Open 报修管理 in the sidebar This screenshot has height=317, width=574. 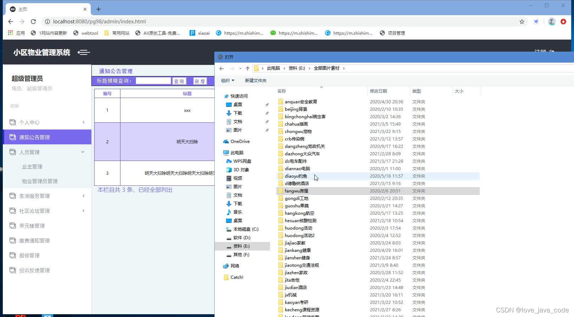pos(47,255)
